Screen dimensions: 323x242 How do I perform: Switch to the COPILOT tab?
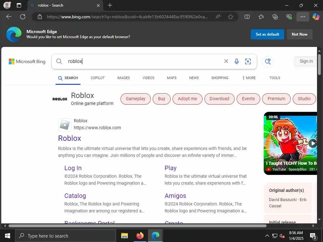pos(98,78)
